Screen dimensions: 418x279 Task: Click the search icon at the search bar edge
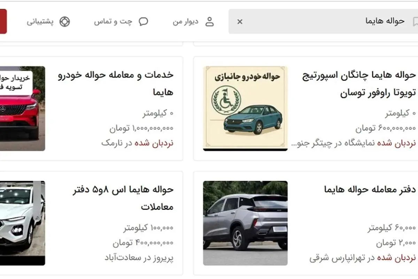click(x=415, y=21)
